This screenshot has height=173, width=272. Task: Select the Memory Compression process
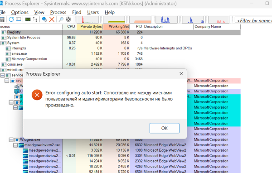29,59
